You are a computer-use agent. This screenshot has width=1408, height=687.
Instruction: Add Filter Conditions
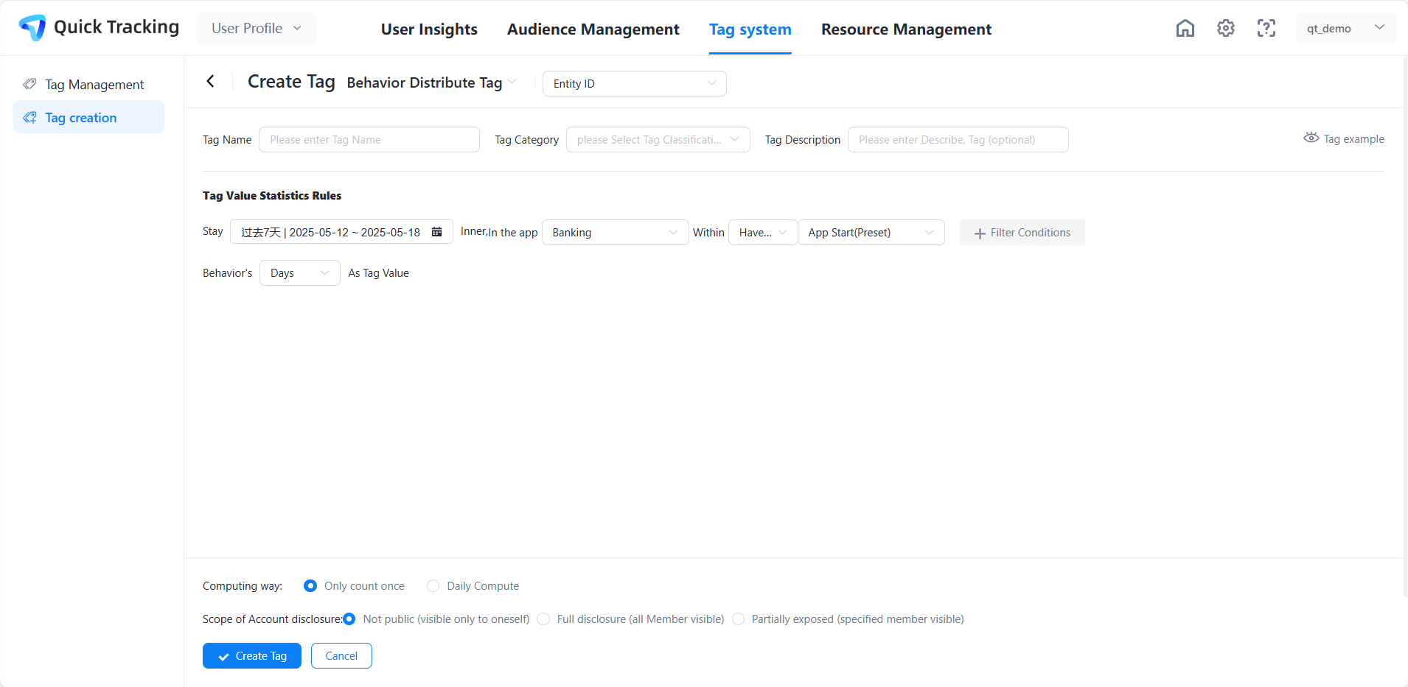tap(1022, 232)
